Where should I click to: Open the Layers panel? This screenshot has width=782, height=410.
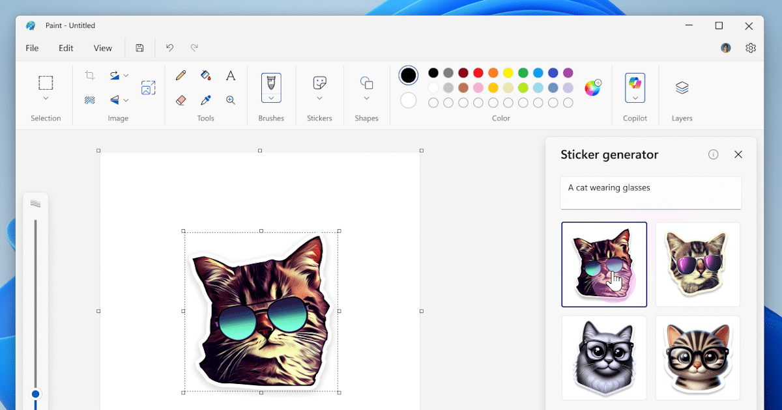click(682, 88)
